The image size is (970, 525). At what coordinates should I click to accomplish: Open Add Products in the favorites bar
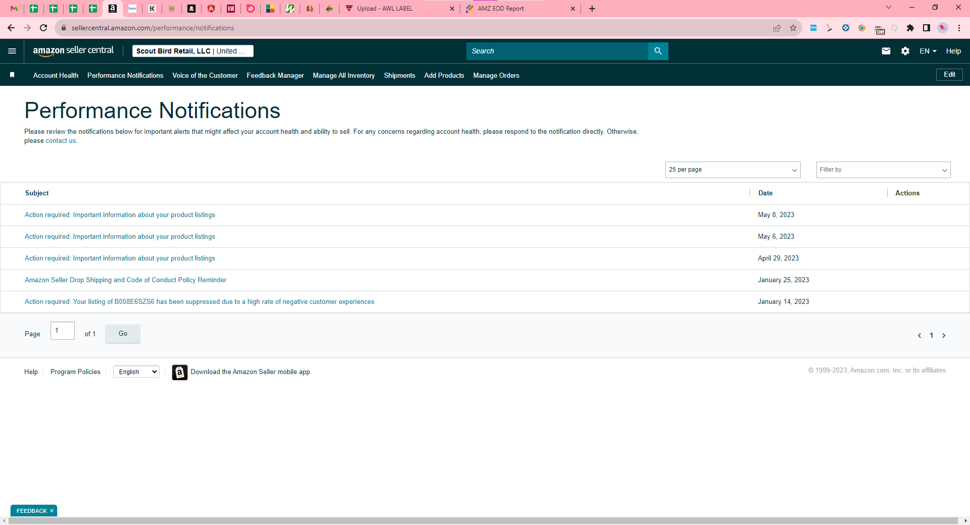(444, 75)
